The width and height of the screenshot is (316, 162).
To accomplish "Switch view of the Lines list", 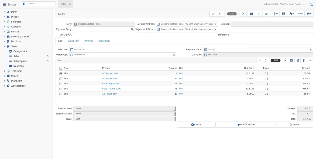I will (260, 60).
